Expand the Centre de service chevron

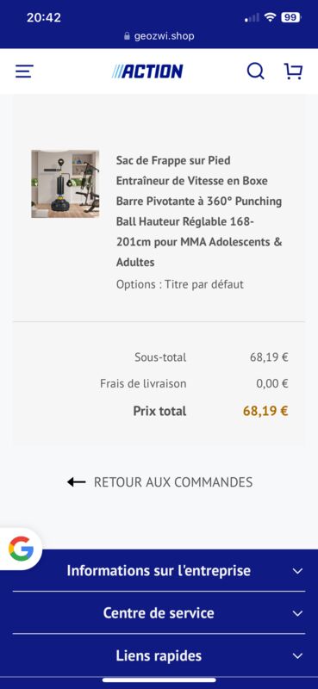tap(298, 613)
